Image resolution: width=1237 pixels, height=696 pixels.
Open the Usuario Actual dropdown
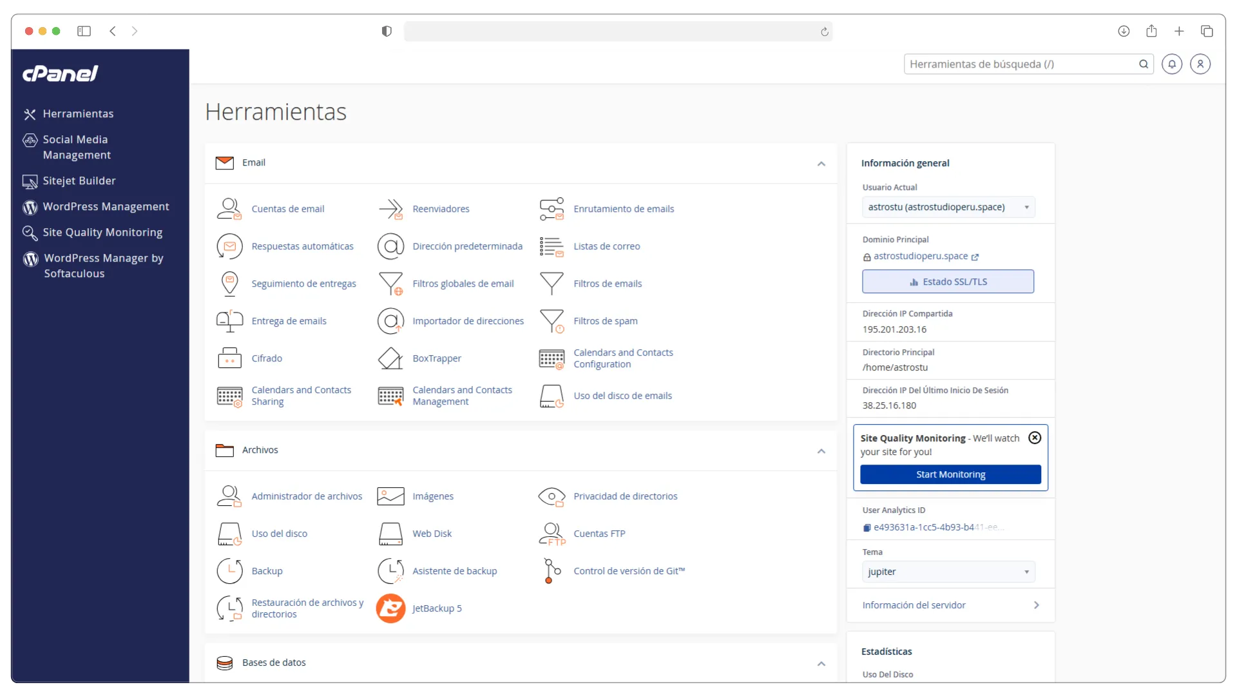coord(948,207)
